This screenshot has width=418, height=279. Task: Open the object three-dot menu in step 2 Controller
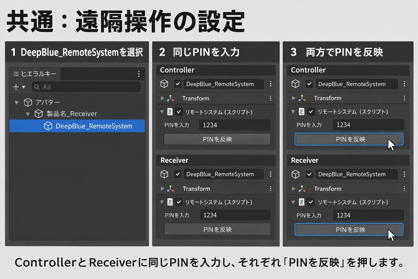270,84
